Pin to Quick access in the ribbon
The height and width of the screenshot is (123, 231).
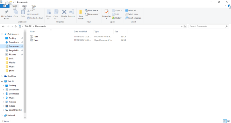pos(6,15)
